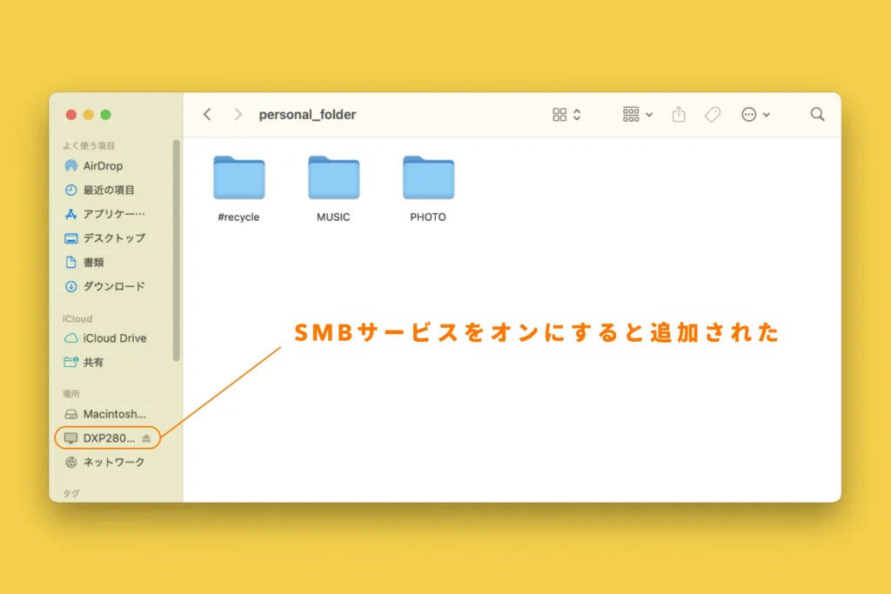Open the Finder search magnifier
This screenshot has width=891, height=594.
[x=817, y=115]
